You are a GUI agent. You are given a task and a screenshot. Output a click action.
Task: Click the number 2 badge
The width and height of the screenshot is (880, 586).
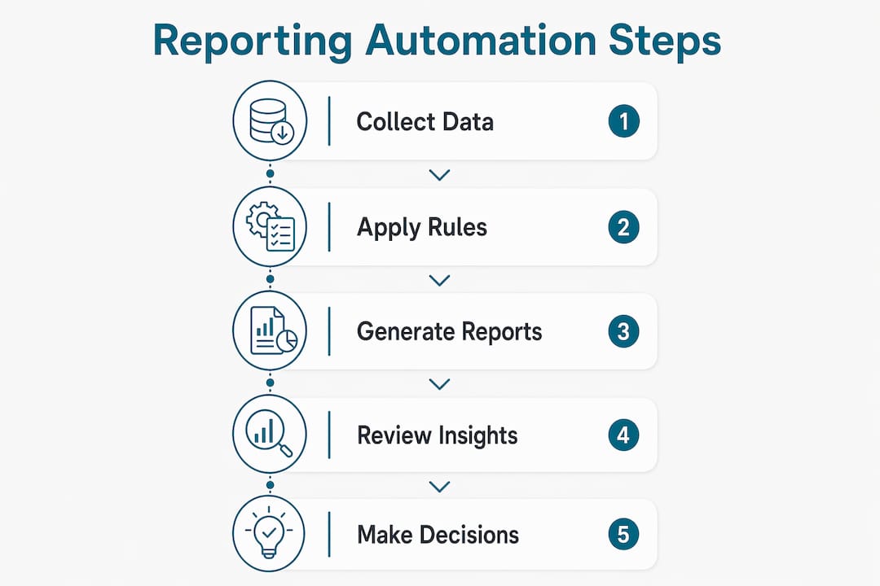point(623,227)
